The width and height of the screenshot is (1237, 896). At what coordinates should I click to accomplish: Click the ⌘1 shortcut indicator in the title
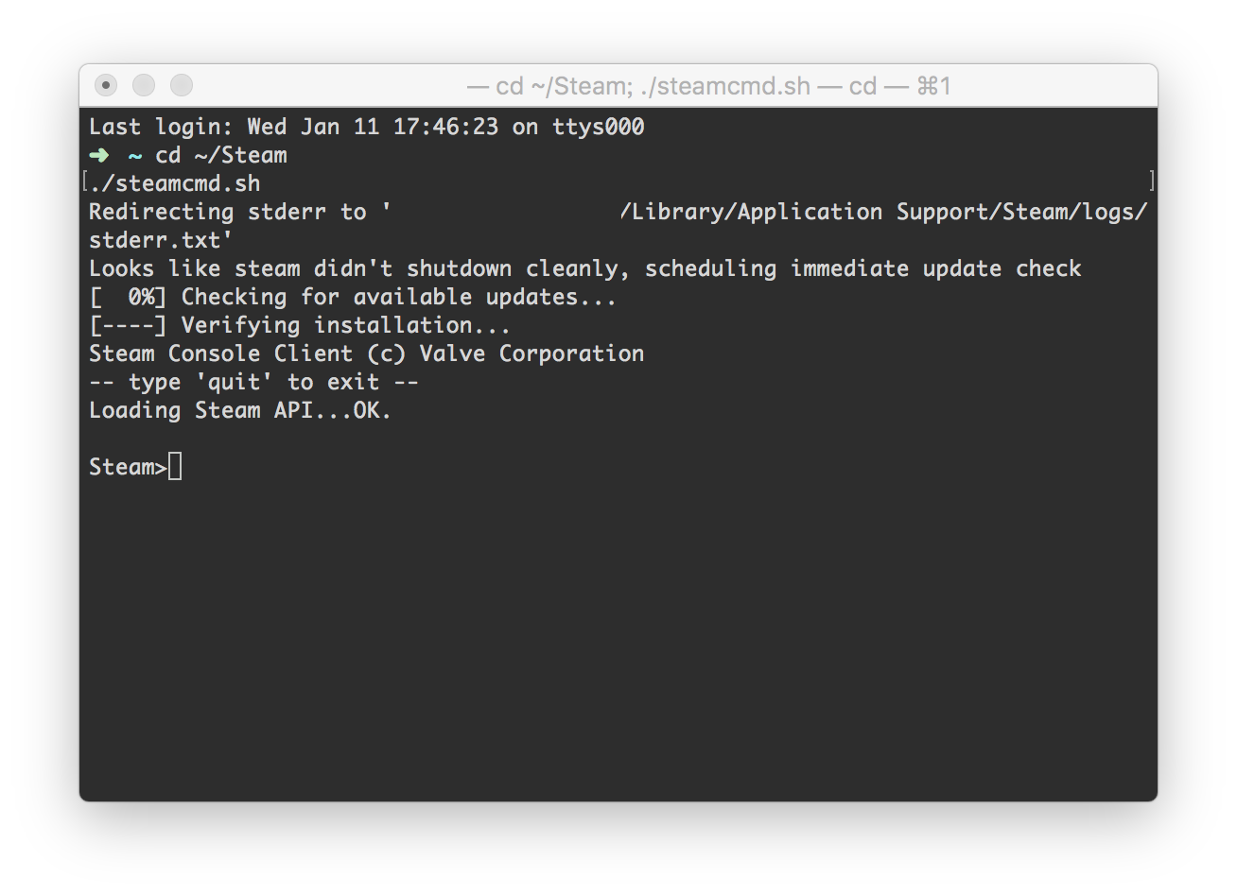click(932, 86)
